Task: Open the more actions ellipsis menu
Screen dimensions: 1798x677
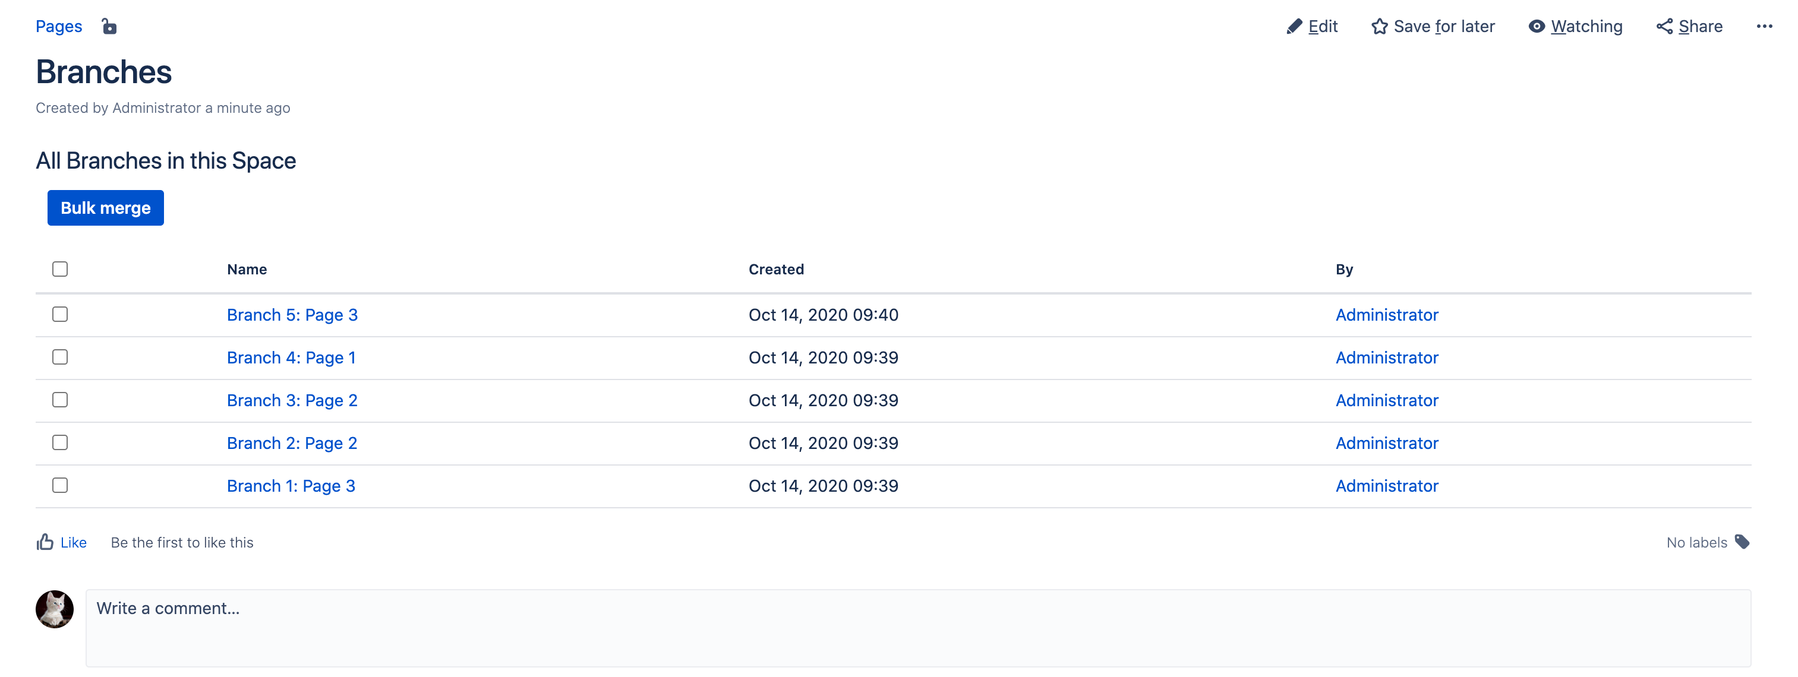Action: [1764, 27]
